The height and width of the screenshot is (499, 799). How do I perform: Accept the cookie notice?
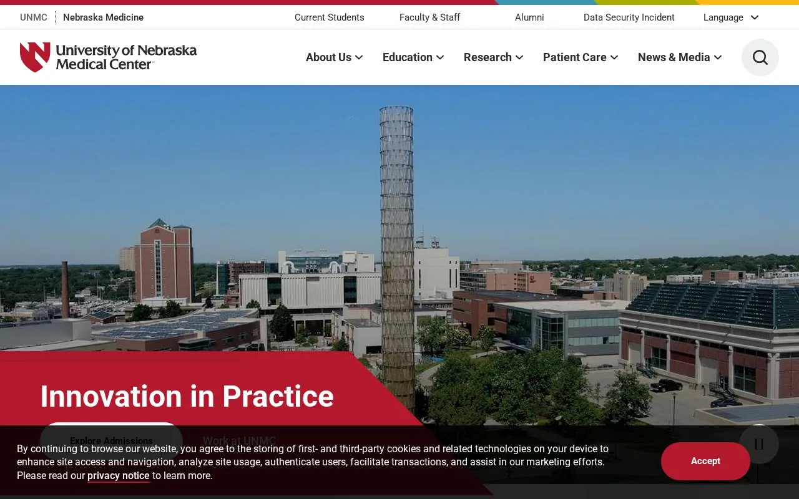click(x=705, y=461)
